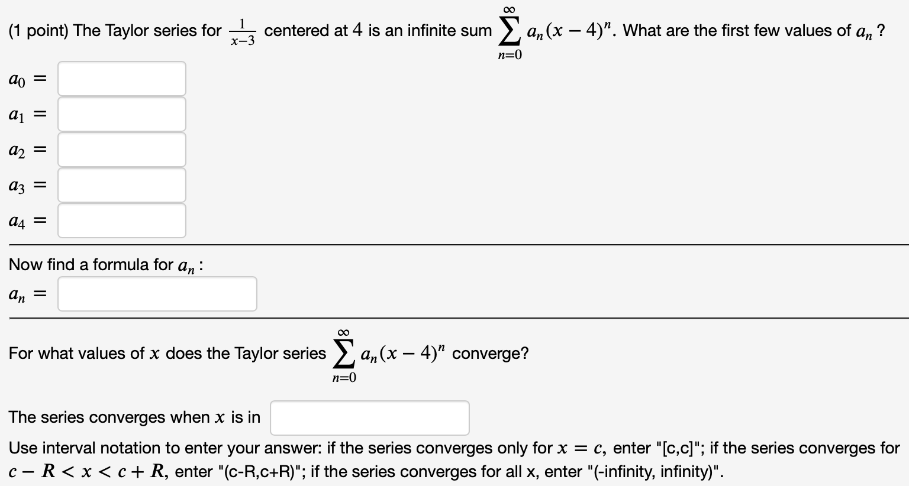Click the fraction 1 over x-3 expression
Screen dimensions: 909x486
click(241, 31)
